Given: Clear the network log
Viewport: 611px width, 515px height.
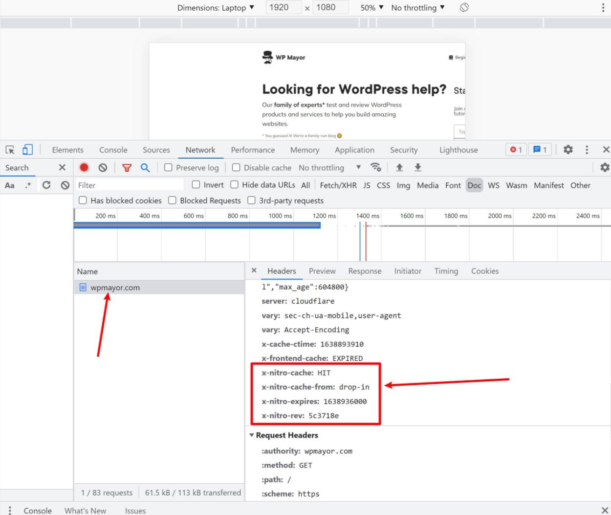Looking at the screenshot, I should [x=103, y=167].
